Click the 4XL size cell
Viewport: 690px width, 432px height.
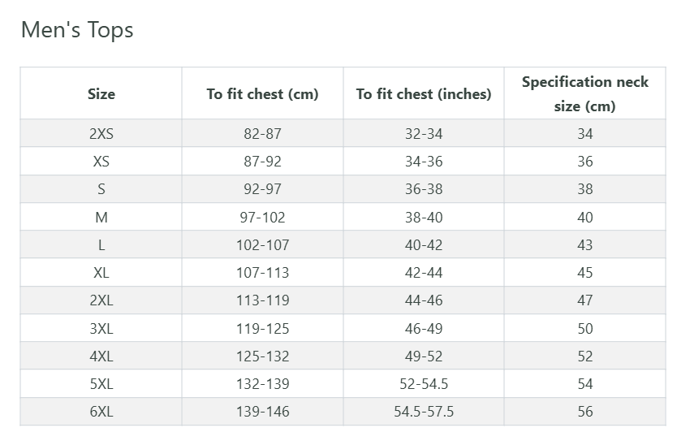(101, 356)
